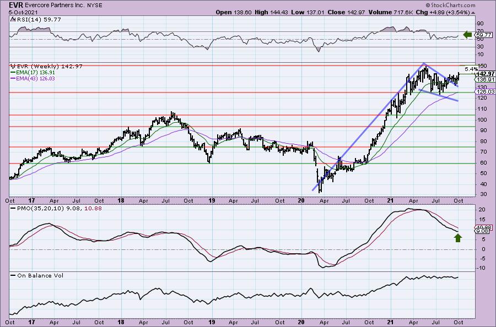Click the EVR ticker symbol in header
This screenshot has width=496, height=327.
click(x=16, y=5)
